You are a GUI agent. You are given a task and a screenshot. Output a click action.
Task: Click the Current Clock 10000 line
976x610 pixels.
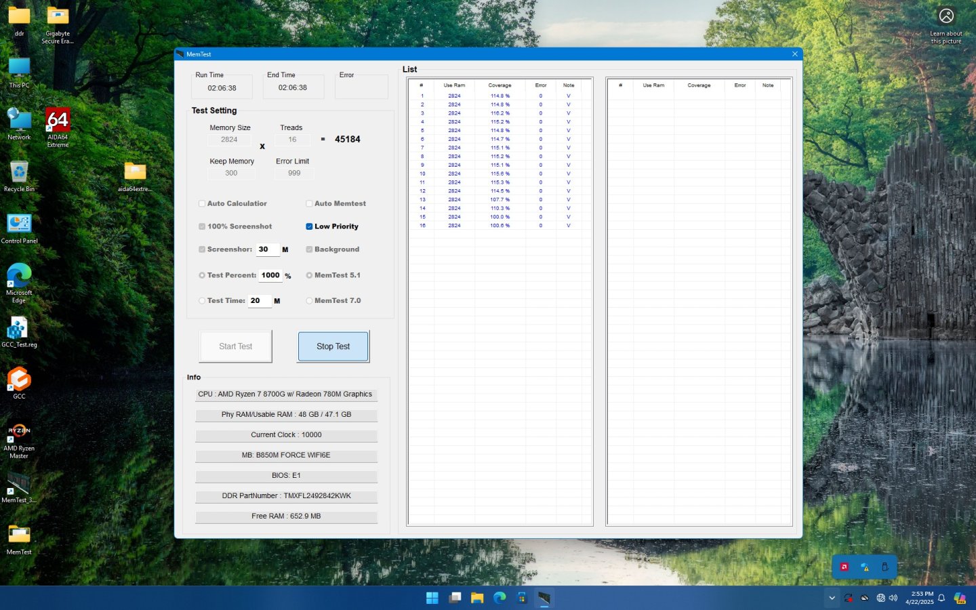(286, 435)
